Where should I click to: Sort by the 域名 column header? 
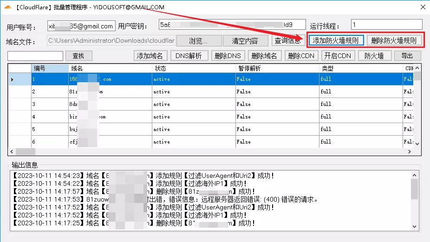pos(110,68)
